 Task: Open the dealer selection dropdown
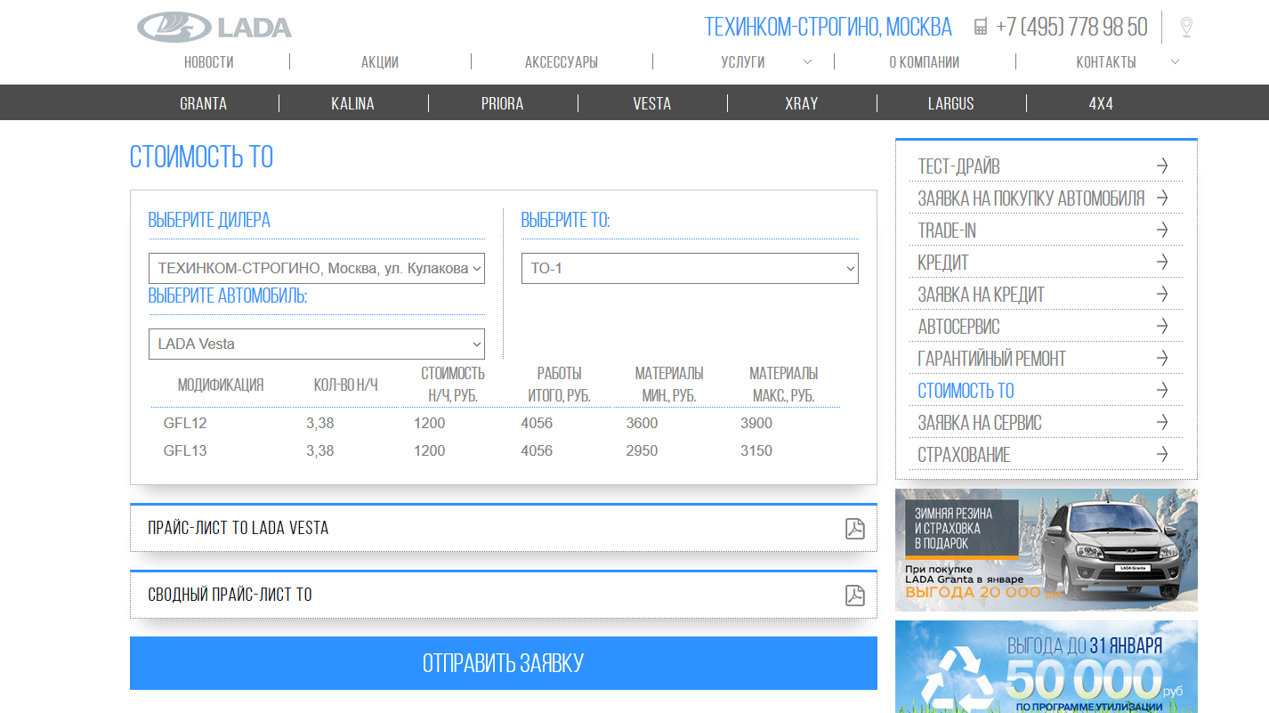316,269
